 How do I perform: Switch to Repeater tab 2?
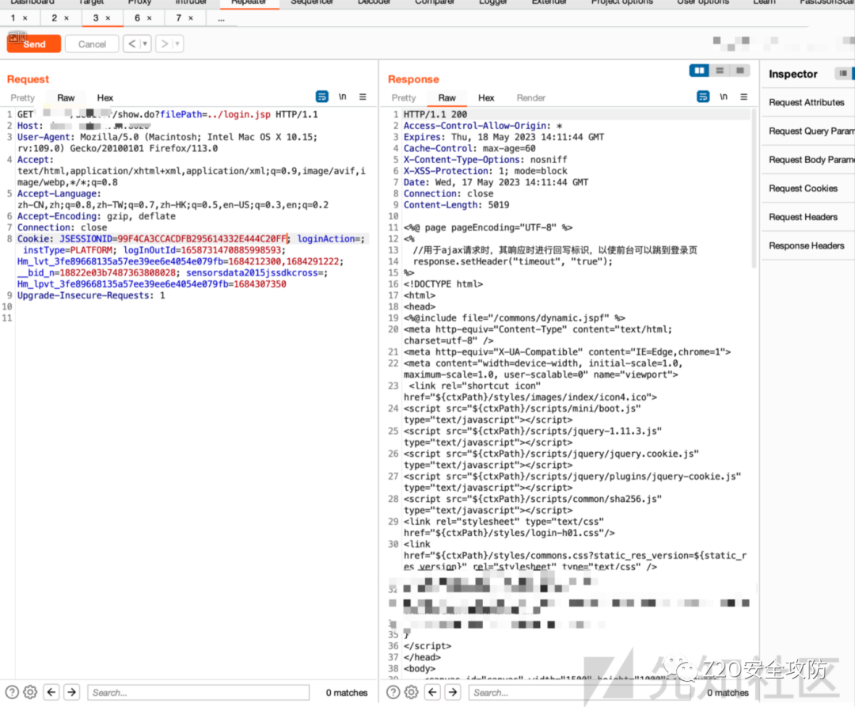pos(55,18)
